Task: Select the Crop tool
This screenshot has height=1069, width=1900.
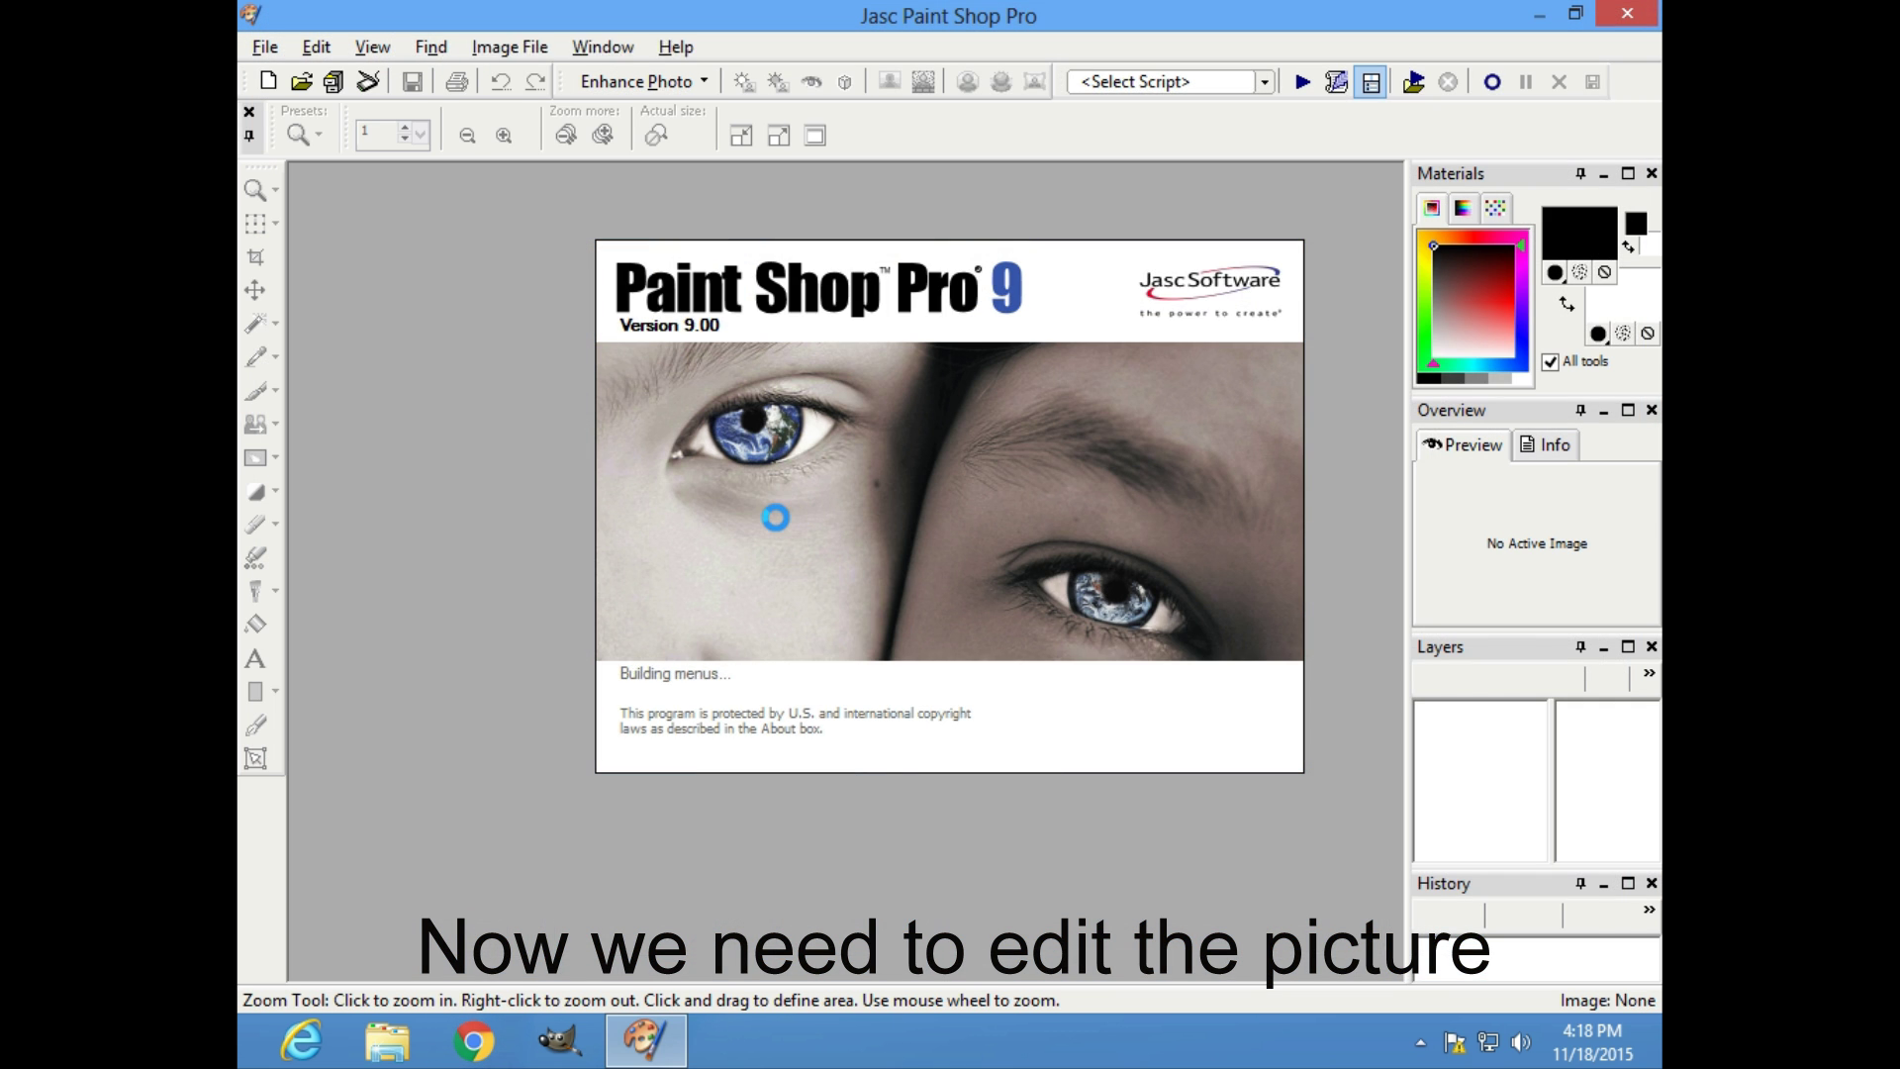Action: (x=255, y=257)
